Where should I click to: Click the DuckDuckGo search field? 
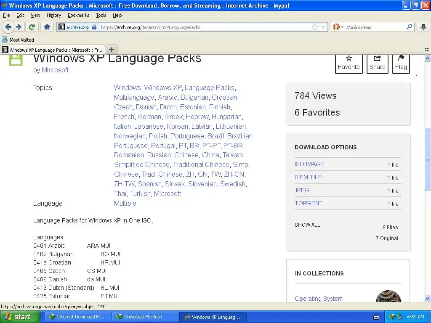click(375, 27)
